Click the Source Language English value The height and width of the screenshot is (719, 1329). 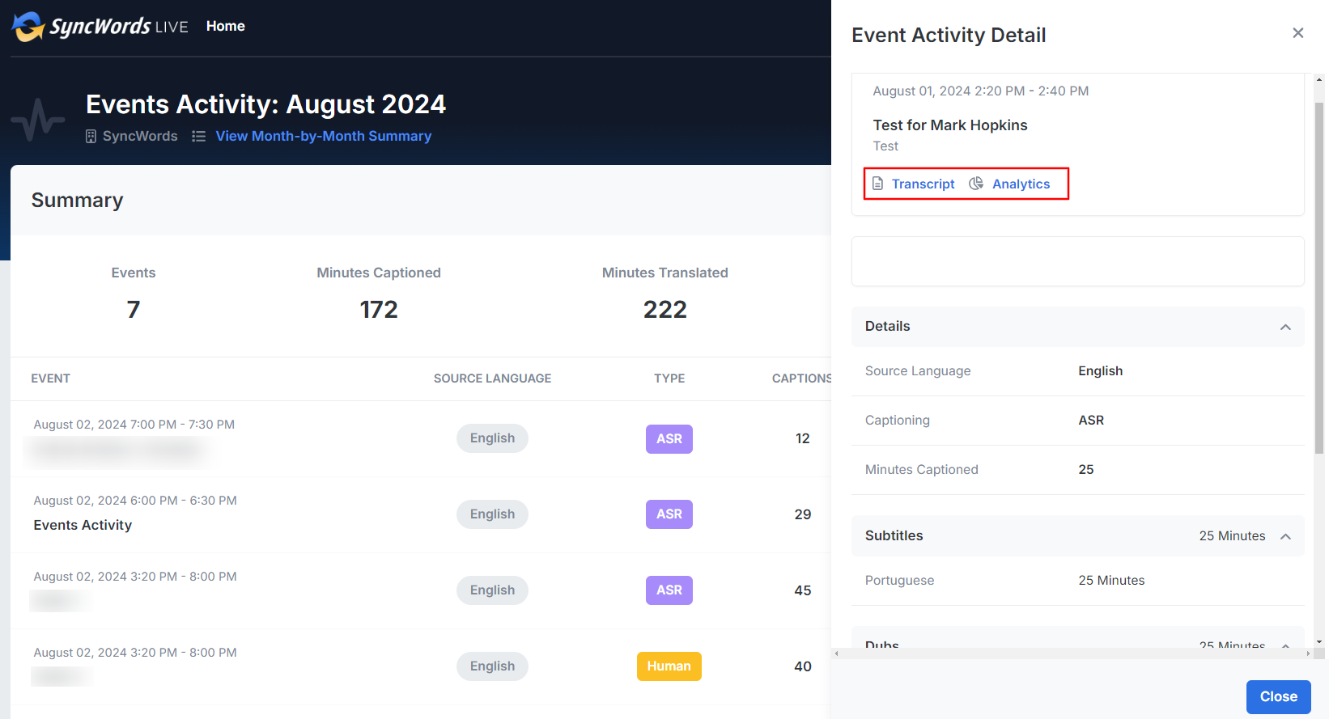coord(1100,371)
